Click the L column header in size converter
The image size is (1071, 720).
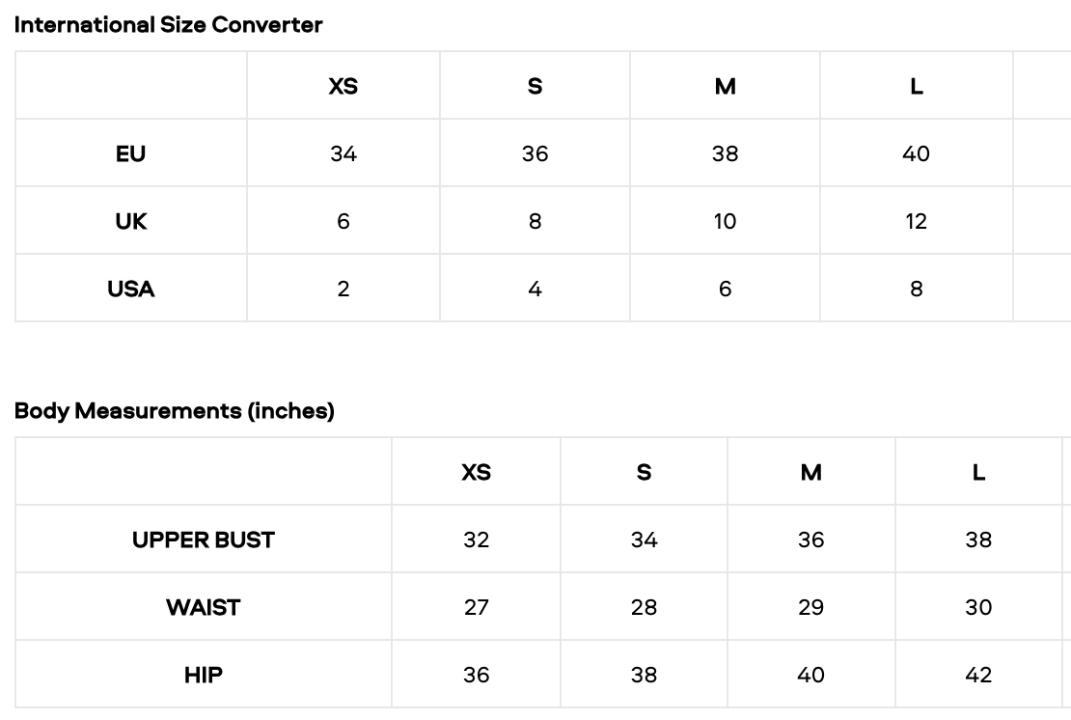pos(917,86)
